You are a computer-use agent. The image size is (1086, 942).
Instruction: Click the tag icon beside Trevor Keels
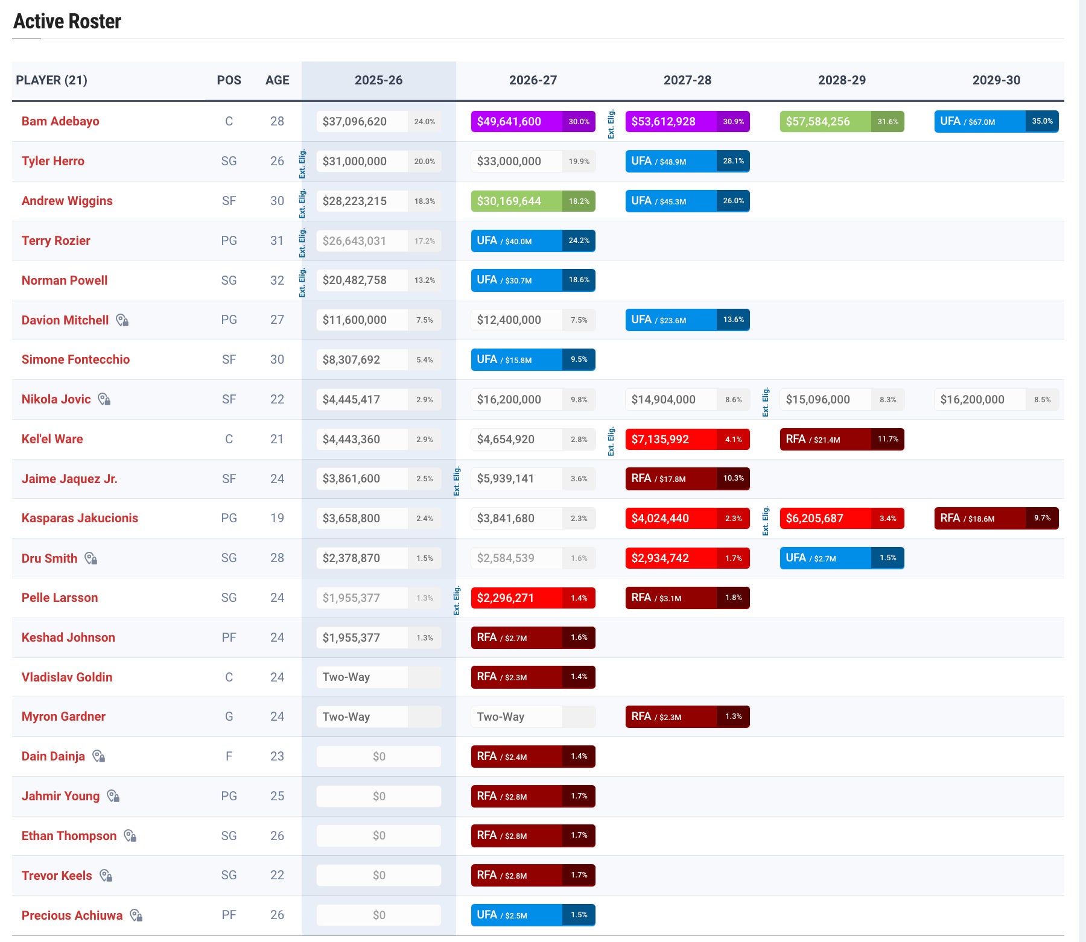pos(106,876)
